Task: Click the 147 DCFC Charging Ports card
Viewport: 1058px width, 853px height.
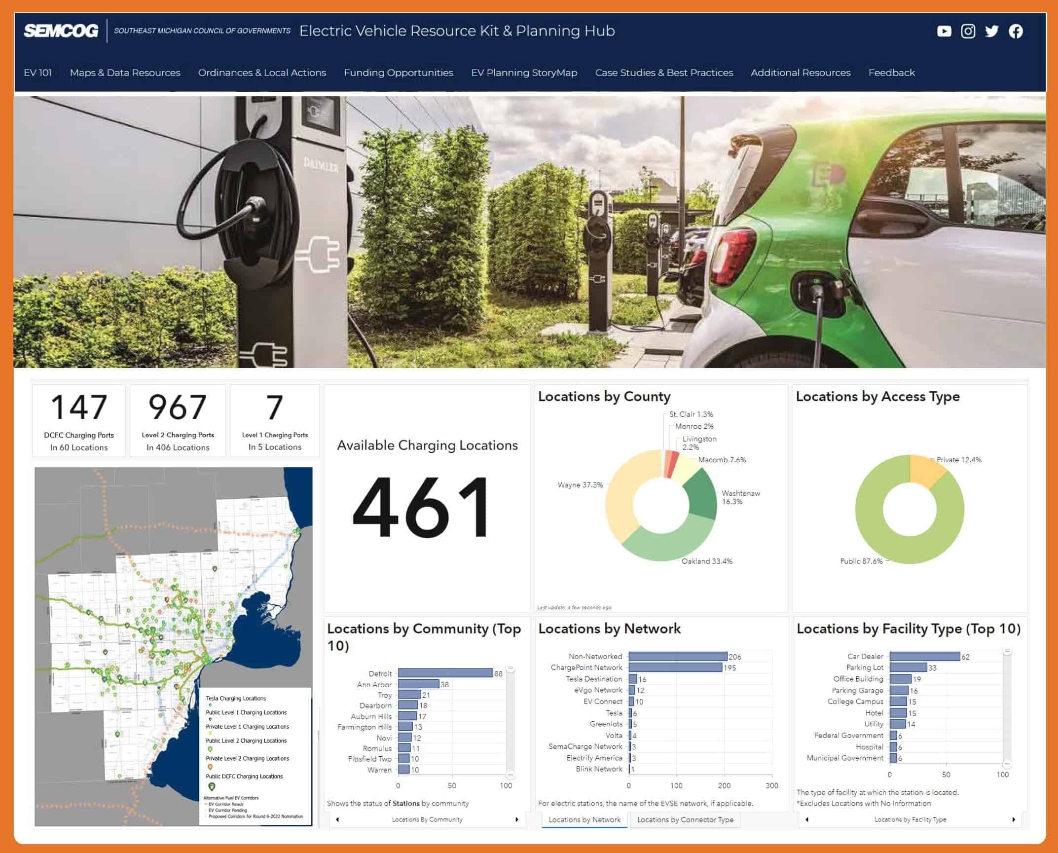Action: coord(79,420)
